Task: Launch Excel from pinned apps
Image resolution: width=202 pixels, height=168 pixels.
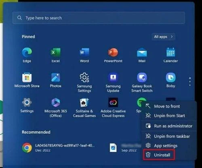Action: pos(56,55)
